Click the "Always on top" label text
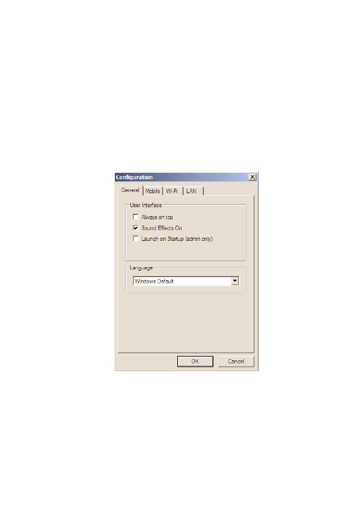Screen dimensions: 350x532 point(157,217)
